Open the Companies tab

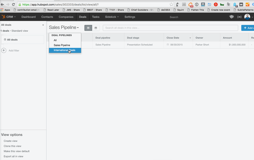(x=66, y=17)
